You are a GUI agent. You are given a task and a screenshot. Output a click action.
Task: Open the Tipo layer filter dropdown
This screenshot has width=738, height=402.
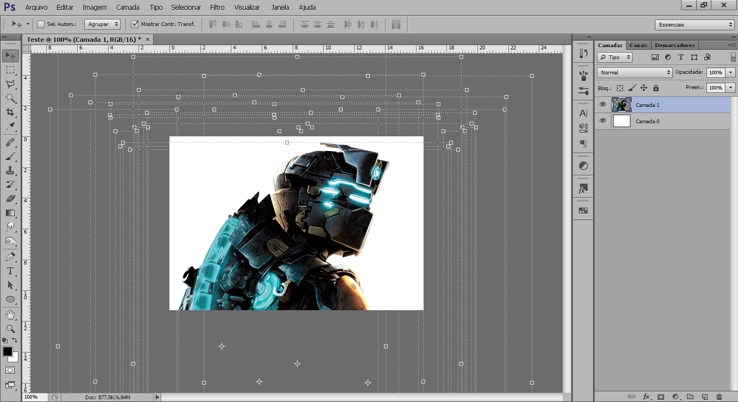point(615,57)
